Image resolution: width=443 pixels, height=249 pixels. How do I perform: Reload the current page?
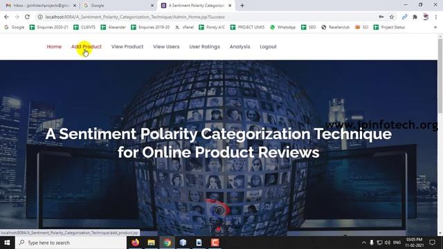pyautogui.click(x=27, y=17)
